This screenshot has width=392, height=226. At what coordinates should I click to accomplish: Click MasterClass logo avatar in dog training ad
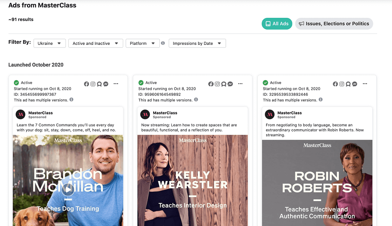tap(20, 115)
